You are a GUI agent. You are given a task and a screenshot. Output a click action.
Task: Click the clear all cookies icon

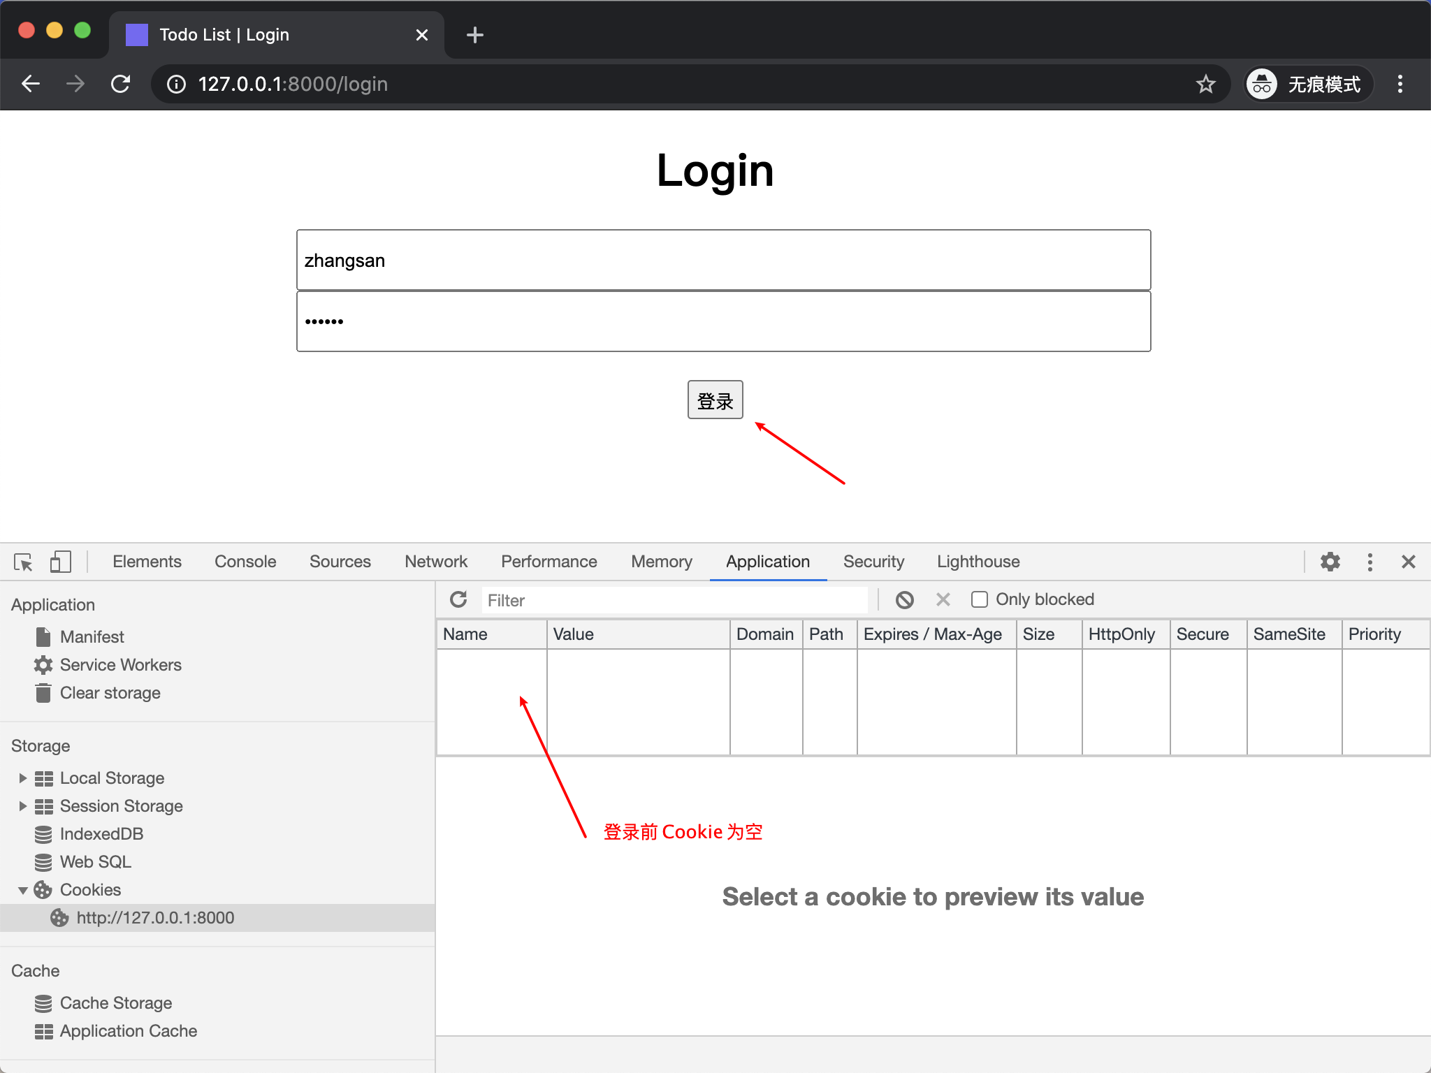coord(905,599)
